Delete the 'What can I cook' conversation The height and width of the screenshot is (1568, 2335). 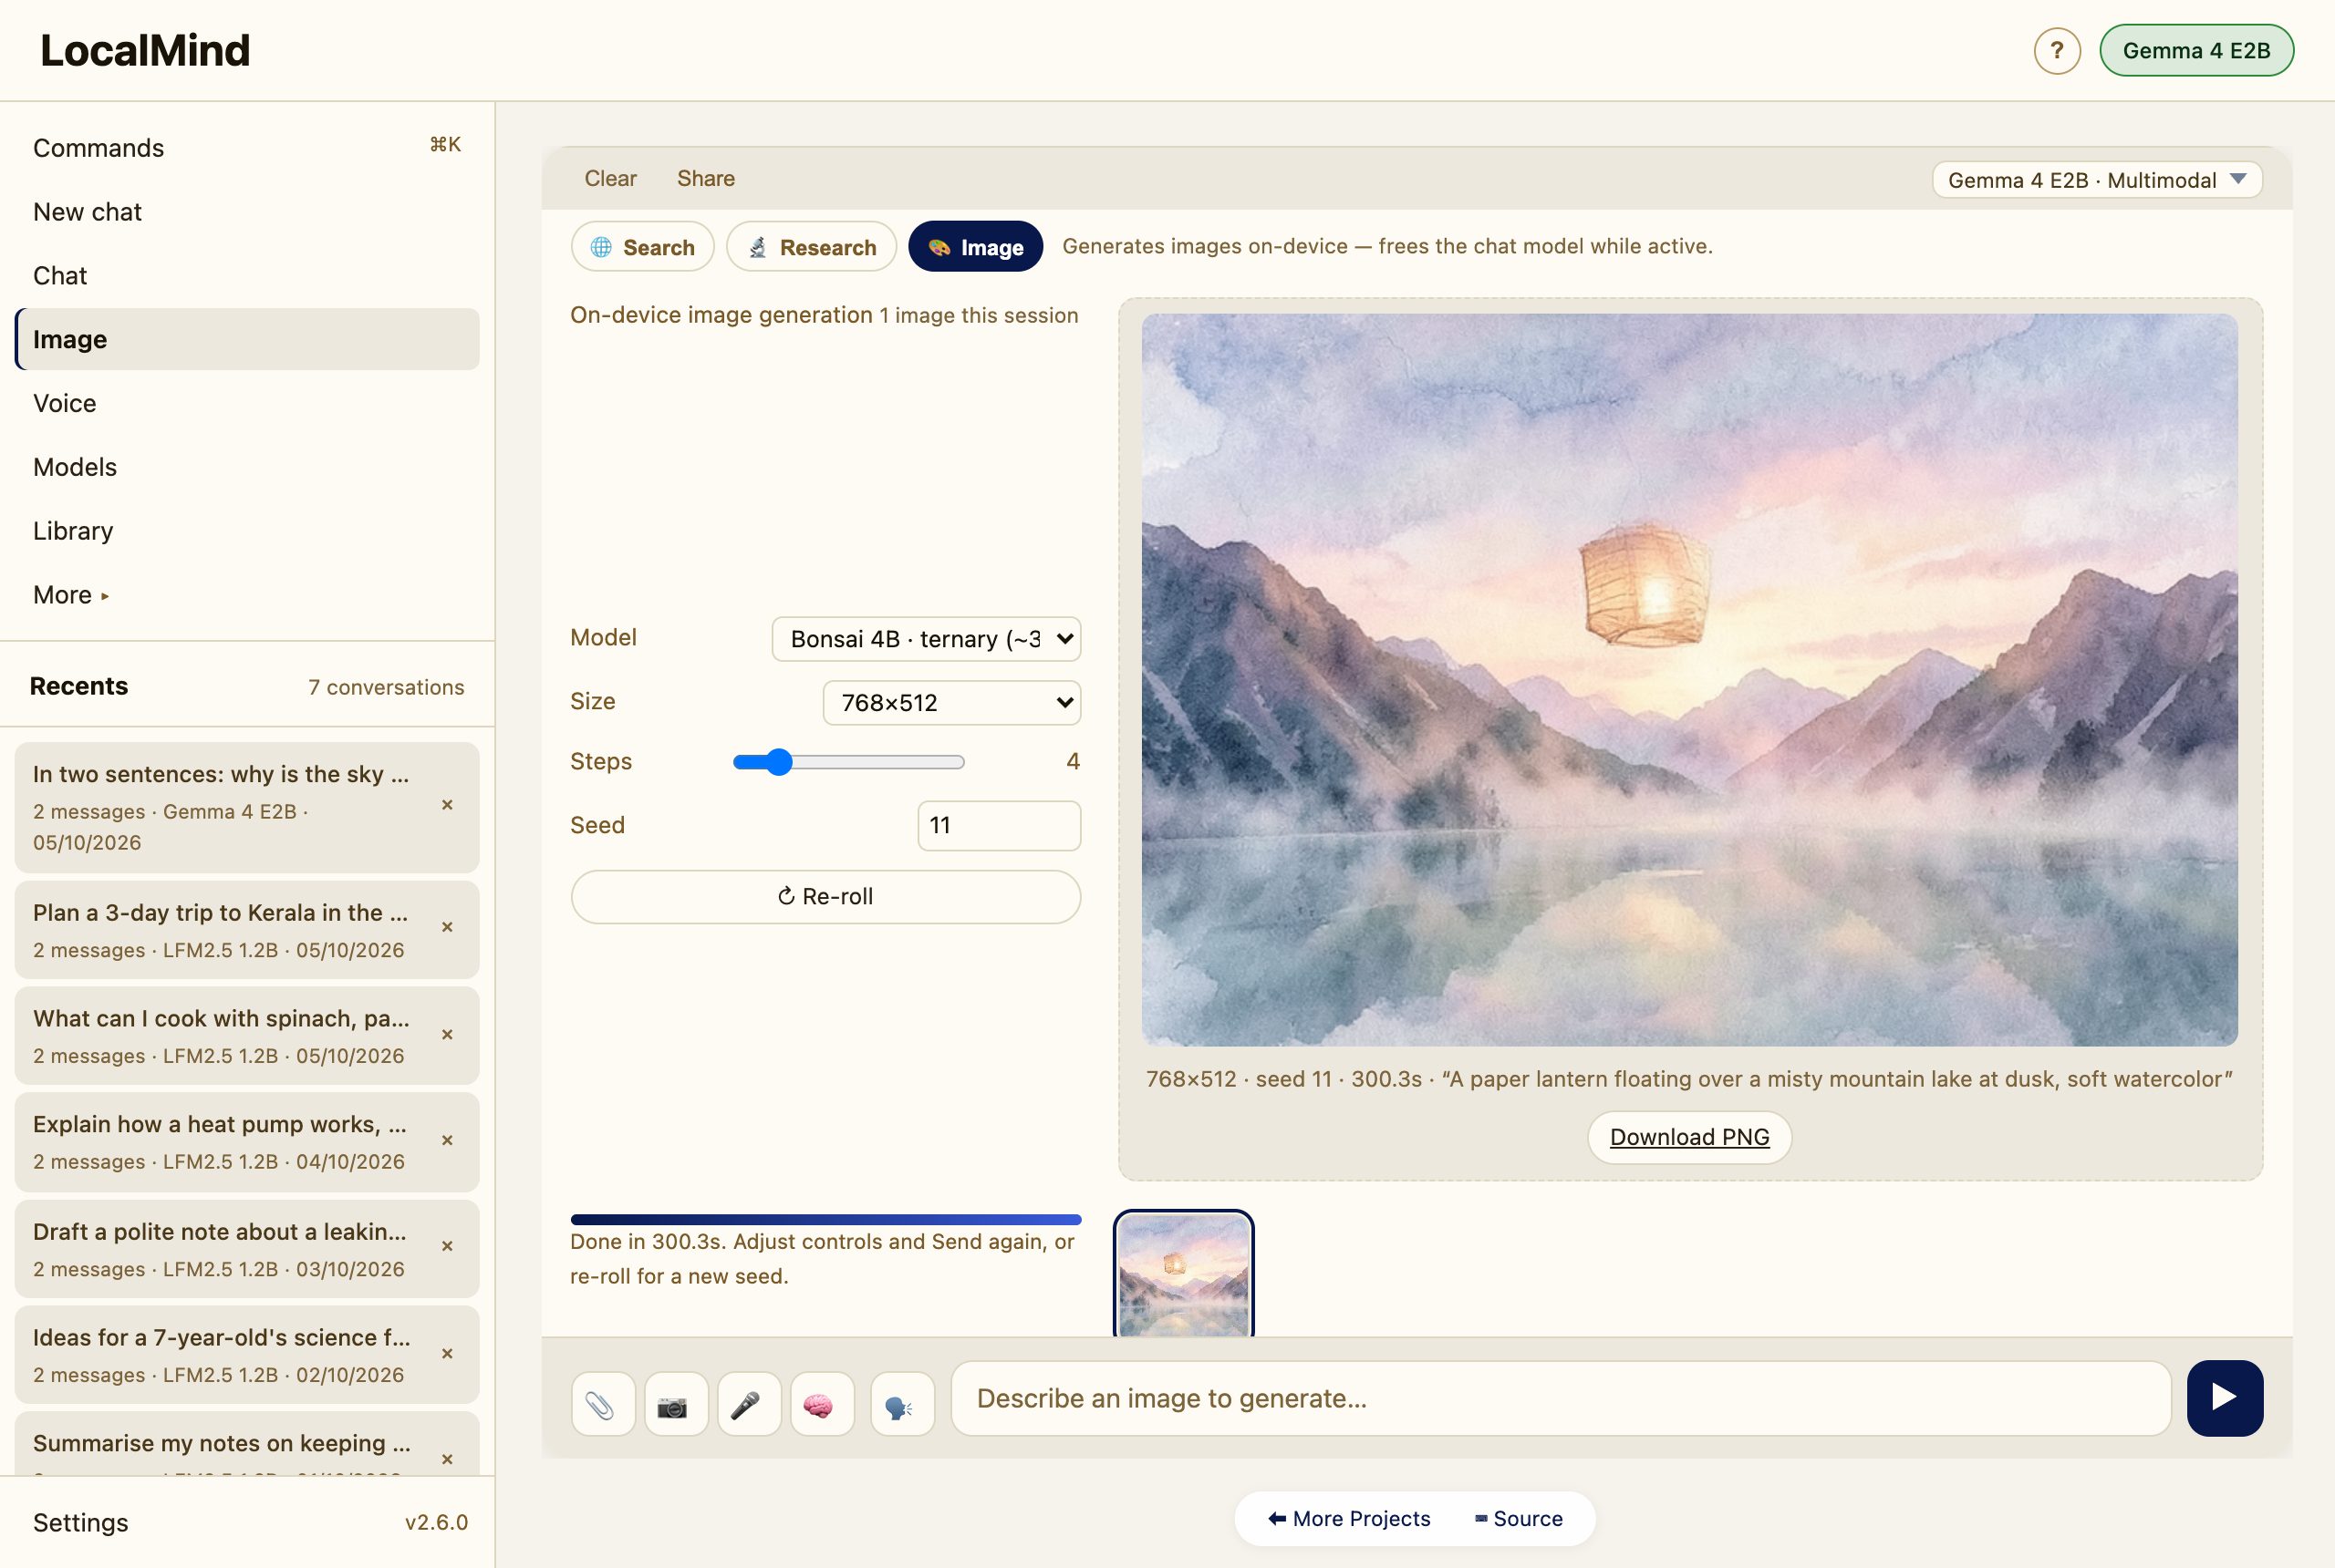pyautogui.click(x=447, y=1034)
